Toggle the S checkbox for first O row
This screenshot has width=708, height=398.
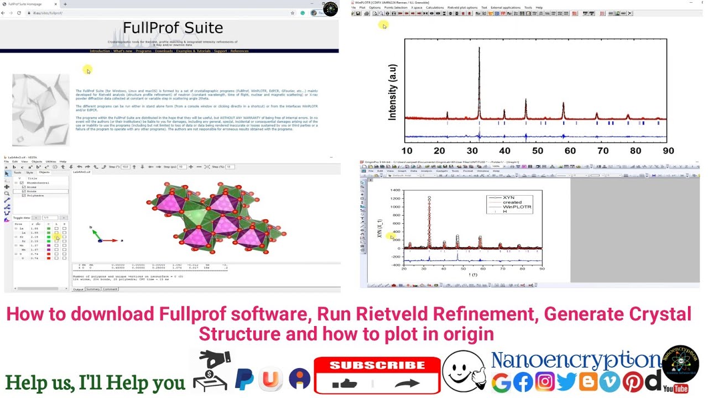64,254
